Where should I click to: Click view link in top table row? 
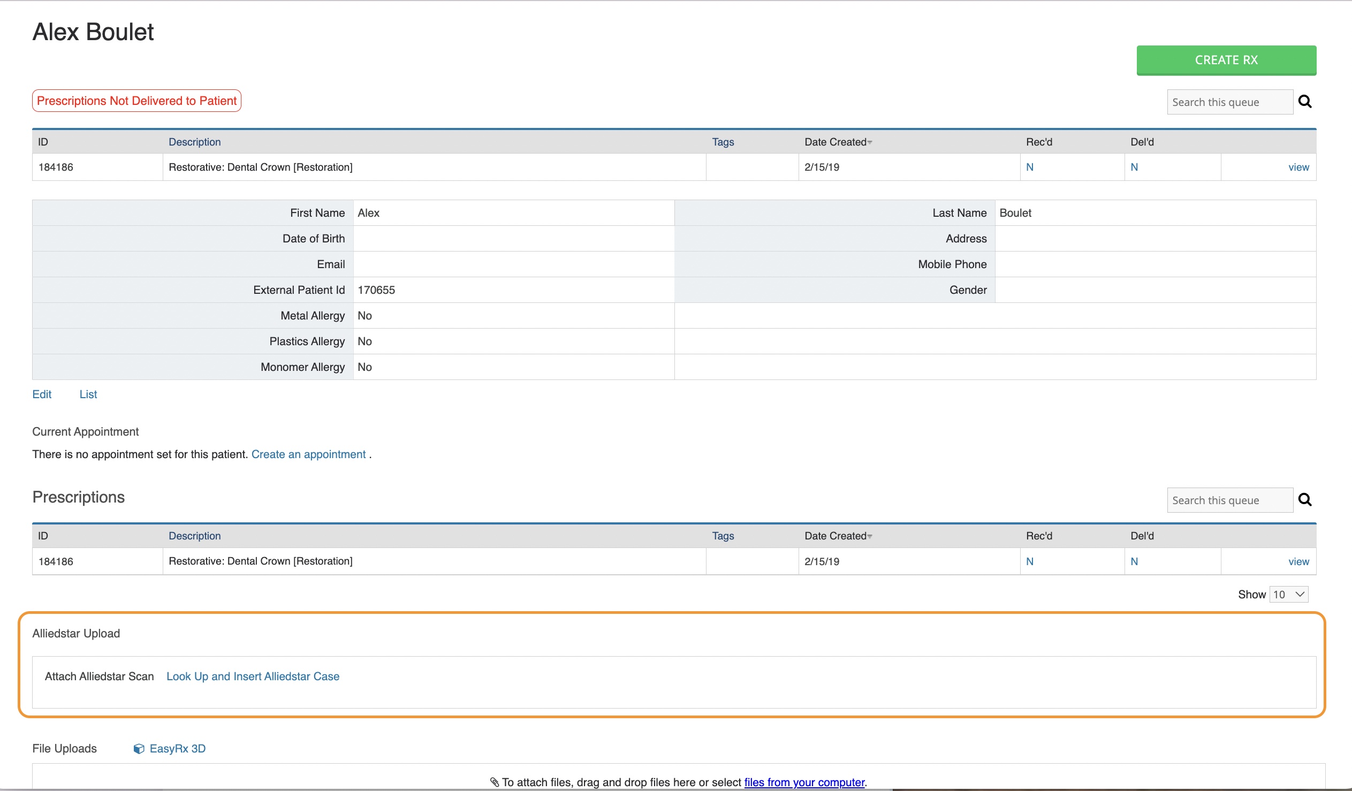(1298, 167)
